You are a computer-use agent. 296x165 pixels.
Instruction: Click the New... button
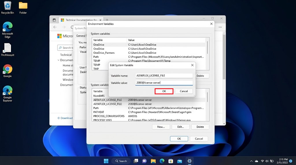(161, 127)
